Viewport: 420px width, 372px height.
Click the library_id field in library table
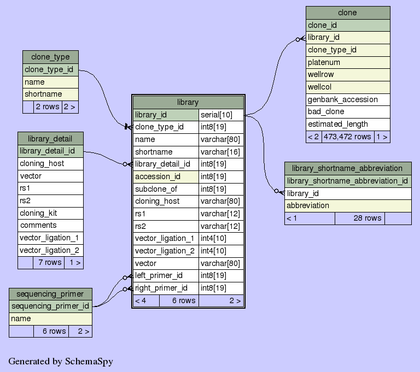[x=166, y=115]
